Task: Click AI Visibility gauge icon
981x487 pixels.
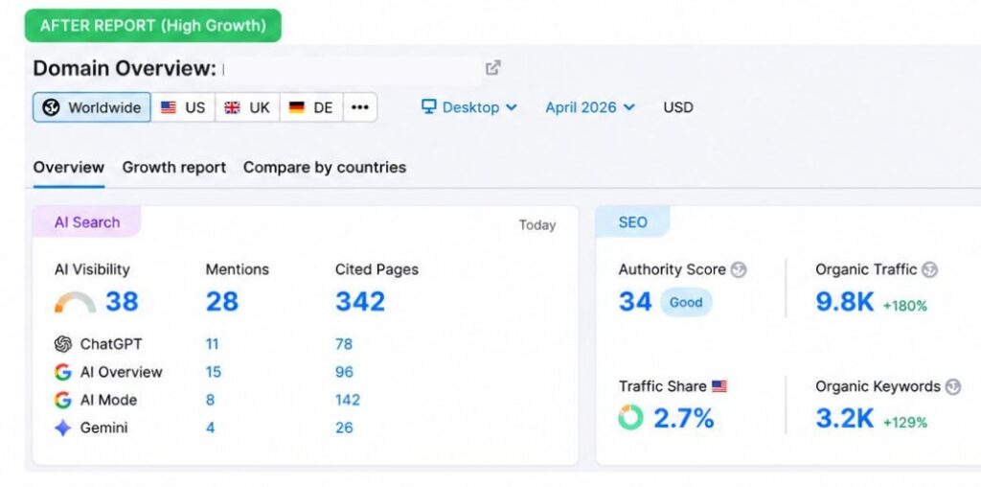Action: (75, 302)
